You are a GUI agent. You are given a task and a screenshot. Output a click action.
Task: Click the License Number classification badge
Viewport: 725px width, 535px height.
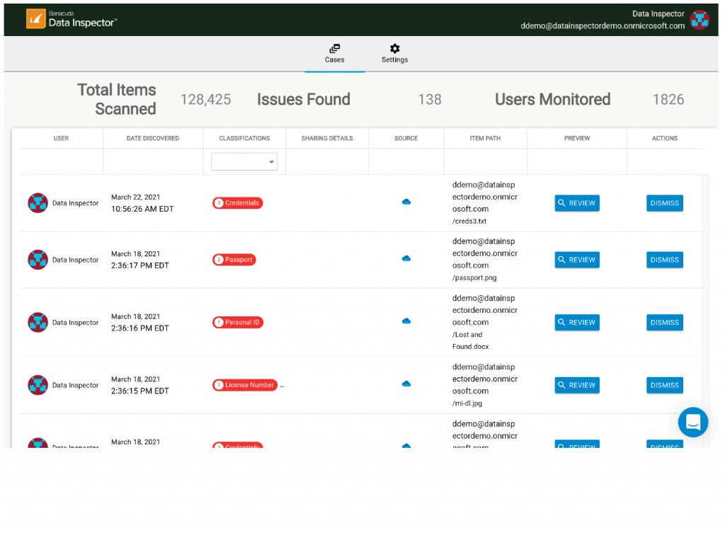(245, 385)
